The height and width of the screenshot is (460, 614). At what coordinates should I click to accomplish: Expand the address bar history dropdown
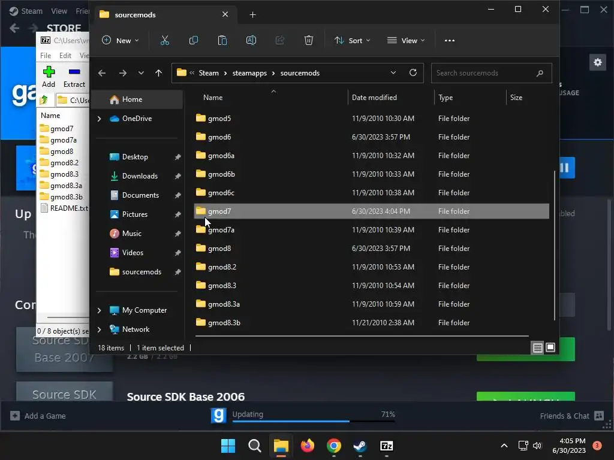(393, 72)
